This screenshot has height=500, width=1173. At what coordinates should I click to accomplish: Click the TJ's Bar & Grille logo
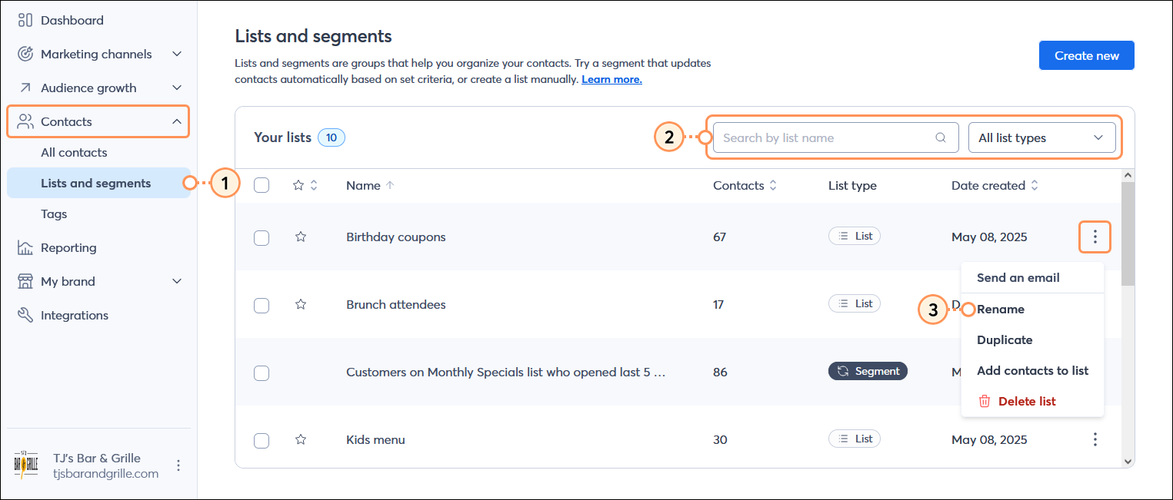pos(26,465)
